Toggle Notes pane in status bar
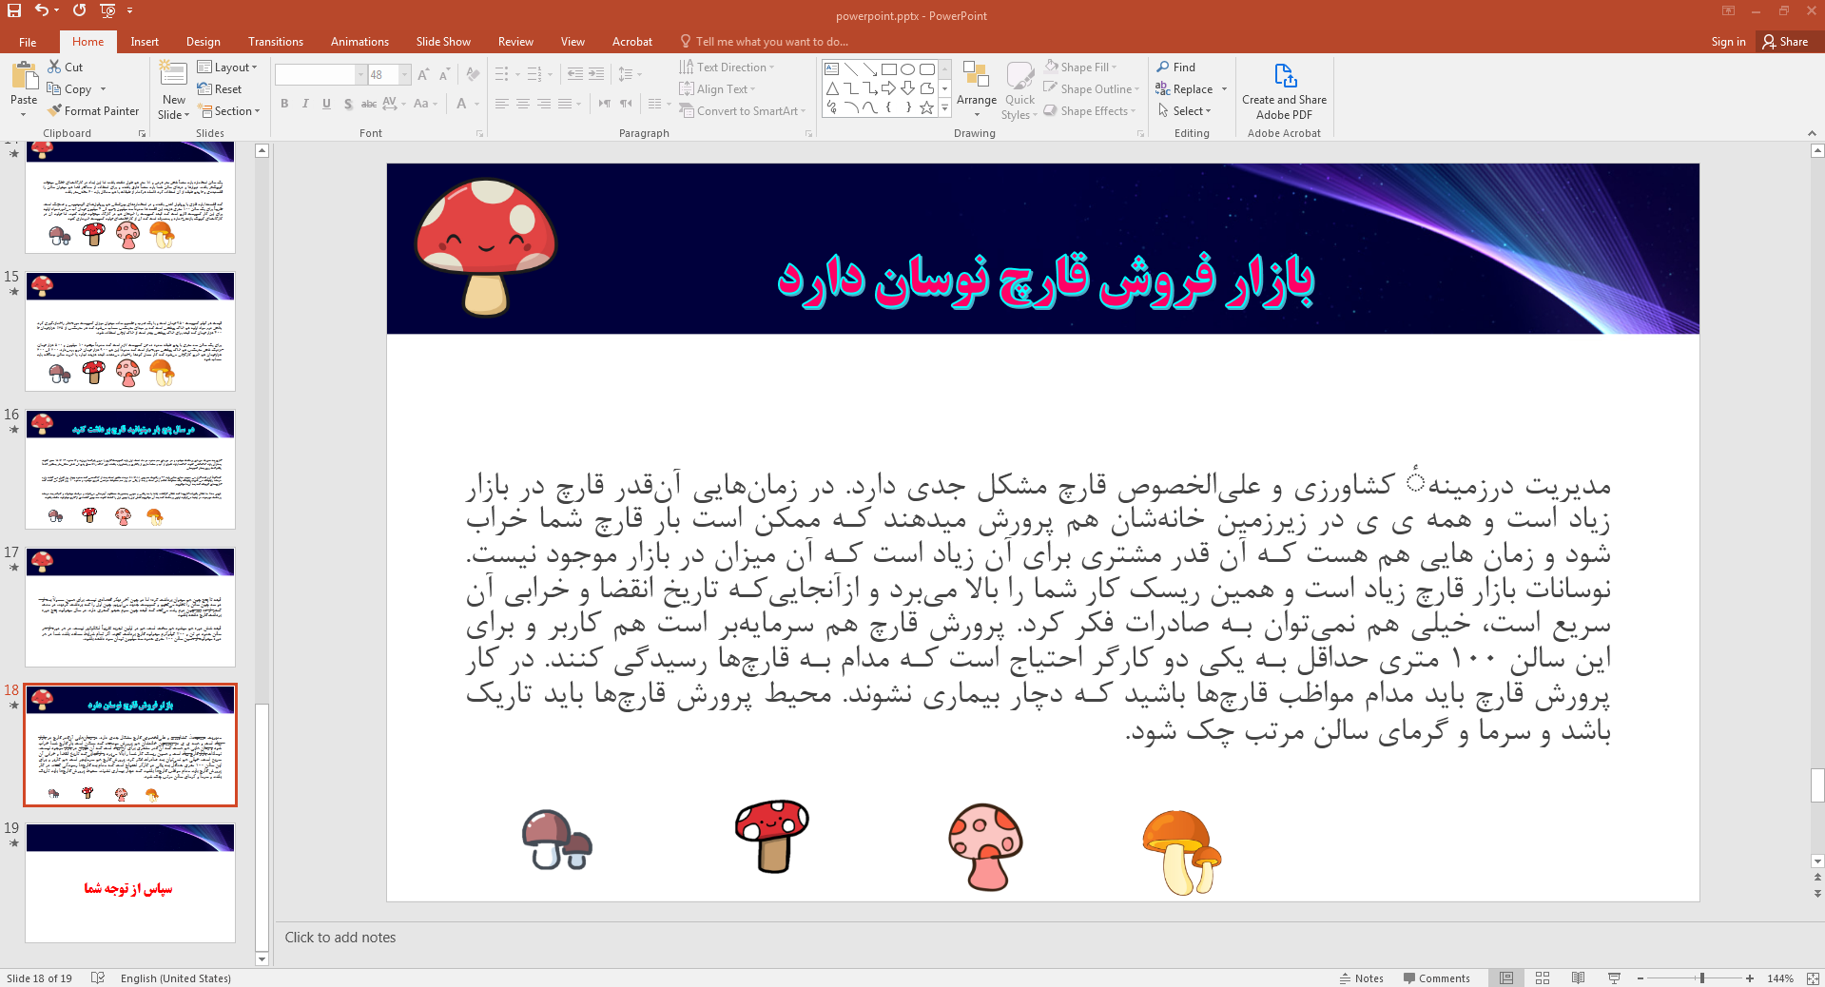The width and height of the screenshot is (1825, 987). [x=1362, y=978]
